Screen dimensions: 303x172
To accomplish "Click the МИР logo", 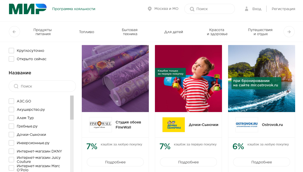I will click(x=28, y=9).
